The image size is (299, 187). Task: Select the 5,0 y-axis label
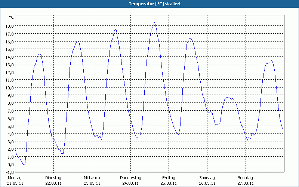coord(11,126)
